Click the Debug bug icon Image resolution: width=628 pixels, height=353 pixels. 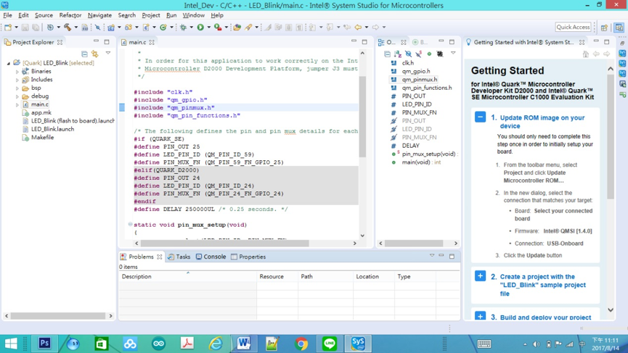click(x=183, y=28)
